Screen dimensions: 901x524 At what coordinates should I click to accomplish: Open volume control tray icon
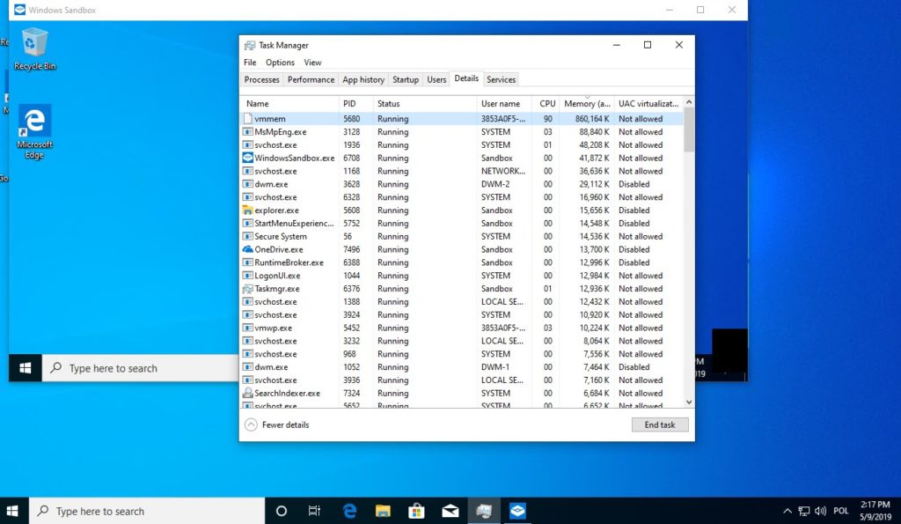tap(821, 511)
